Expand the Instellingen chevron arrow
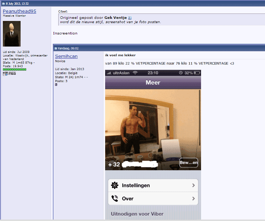Viewport: 265px width, 221px height. click(x=193, y=185)
